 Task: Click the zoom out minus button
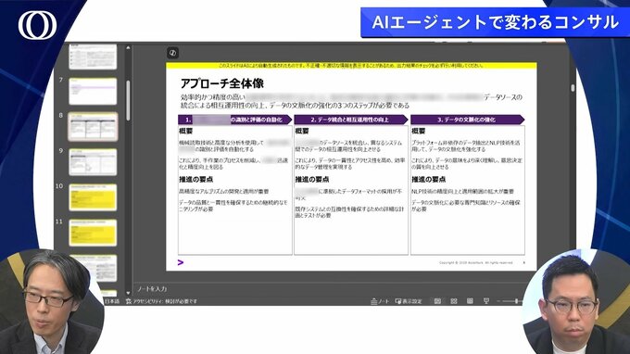click(x=498, y=301)
